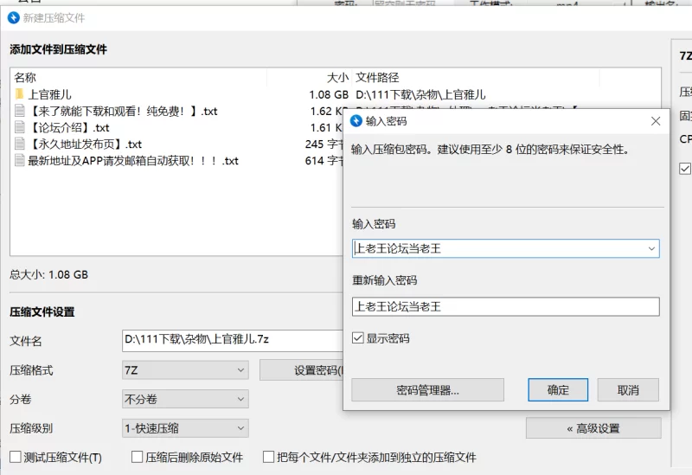The height and width of the screenshot is (475, 692).
Task: Check 把每个文件/文件夹添加到独立的压缩文件
Action: coord(268,457)
